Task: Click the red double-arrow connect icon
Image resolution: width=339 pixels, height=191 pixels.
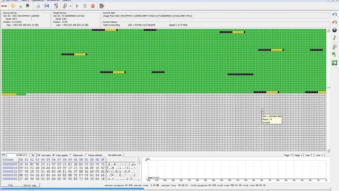Action: point(4,6)
